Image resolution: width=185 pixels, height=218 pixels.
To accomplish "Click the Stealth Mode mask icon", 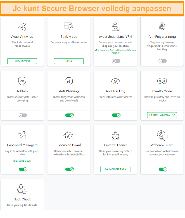I will click(162, 81).
